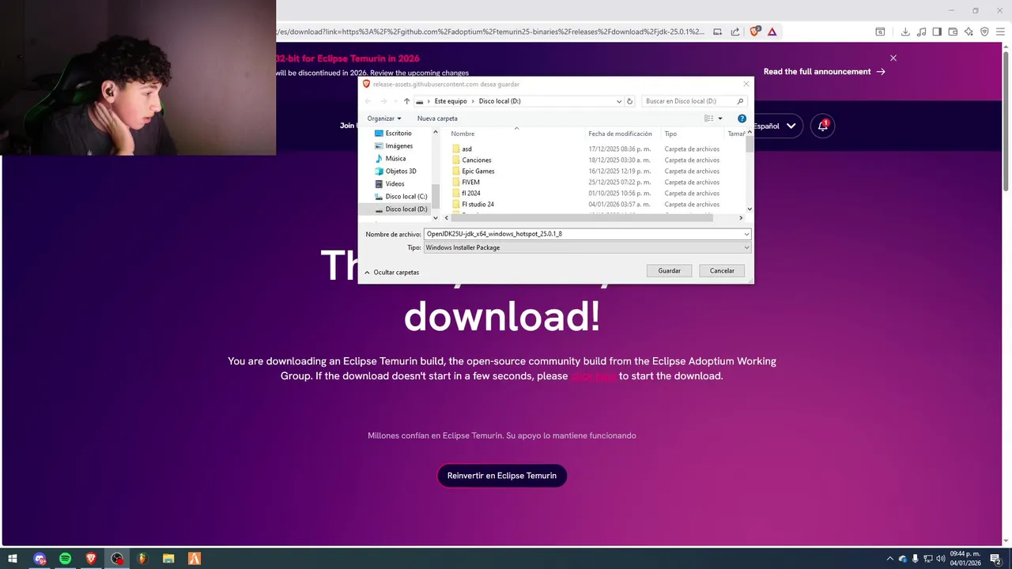Select Objetos 3D in the navigation pane

401,171
